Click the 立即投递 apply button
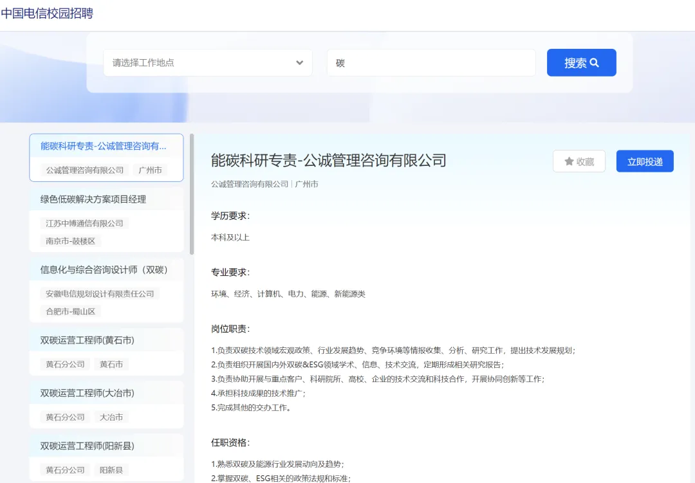Viewport: 695px width, 483px height. point(645,161)
